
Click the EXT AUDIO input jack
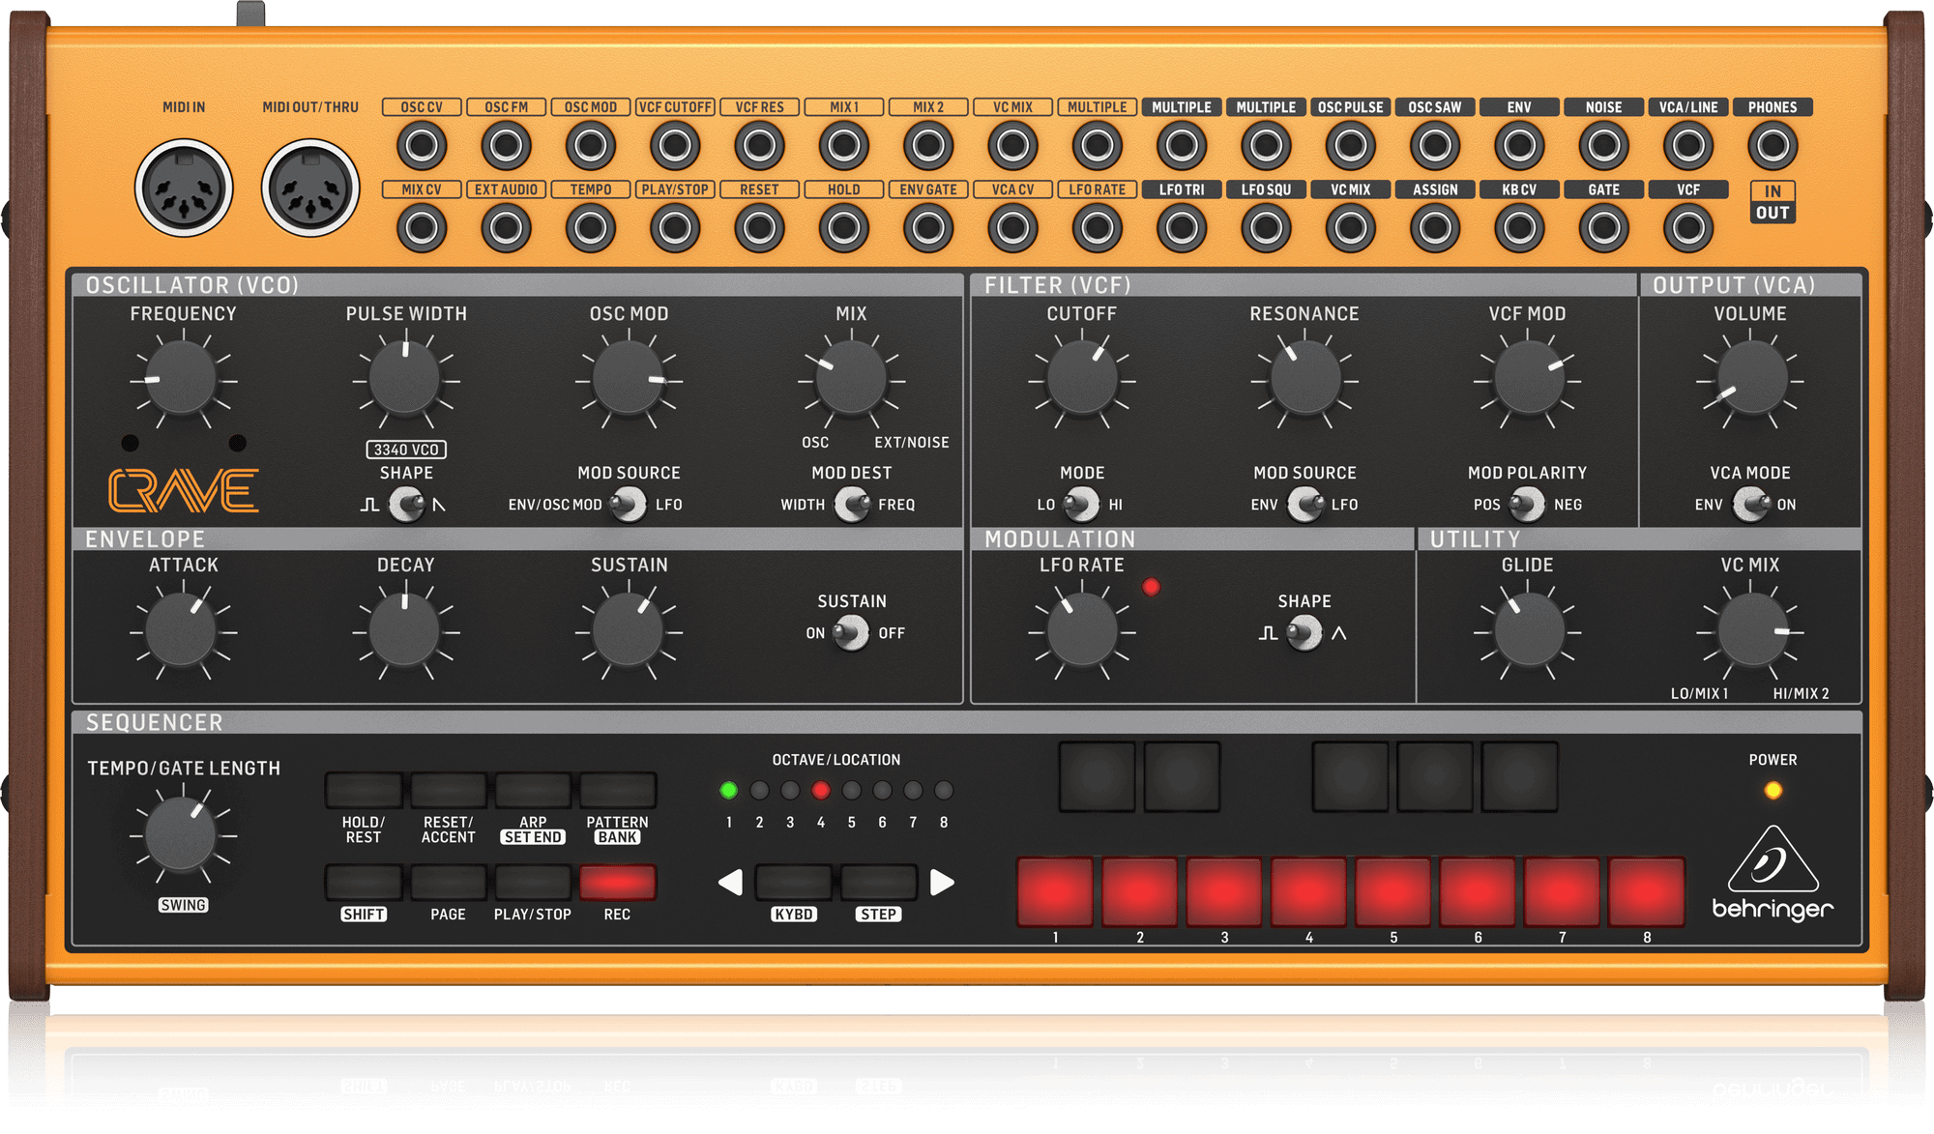507,228
